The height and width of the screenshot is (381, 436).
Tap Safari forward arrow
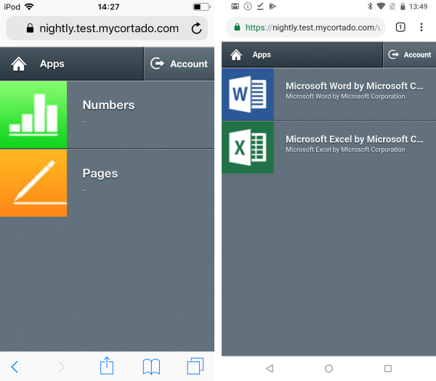pyautogui.click(x=62, y=366)
